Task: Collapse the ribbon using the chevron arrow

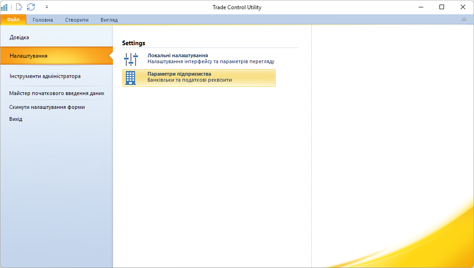Action: click(464, 19)
